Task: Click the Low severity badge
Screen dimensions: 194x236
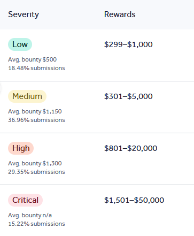Action: tap(20, 44)
